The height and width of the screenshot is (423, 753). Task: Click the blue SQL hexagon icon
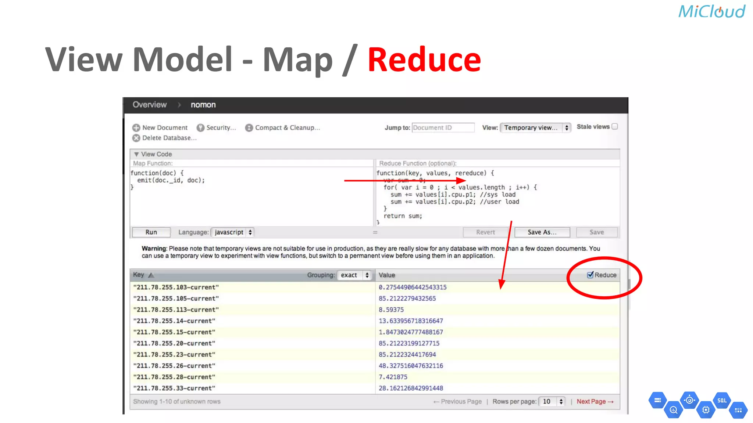722,401
